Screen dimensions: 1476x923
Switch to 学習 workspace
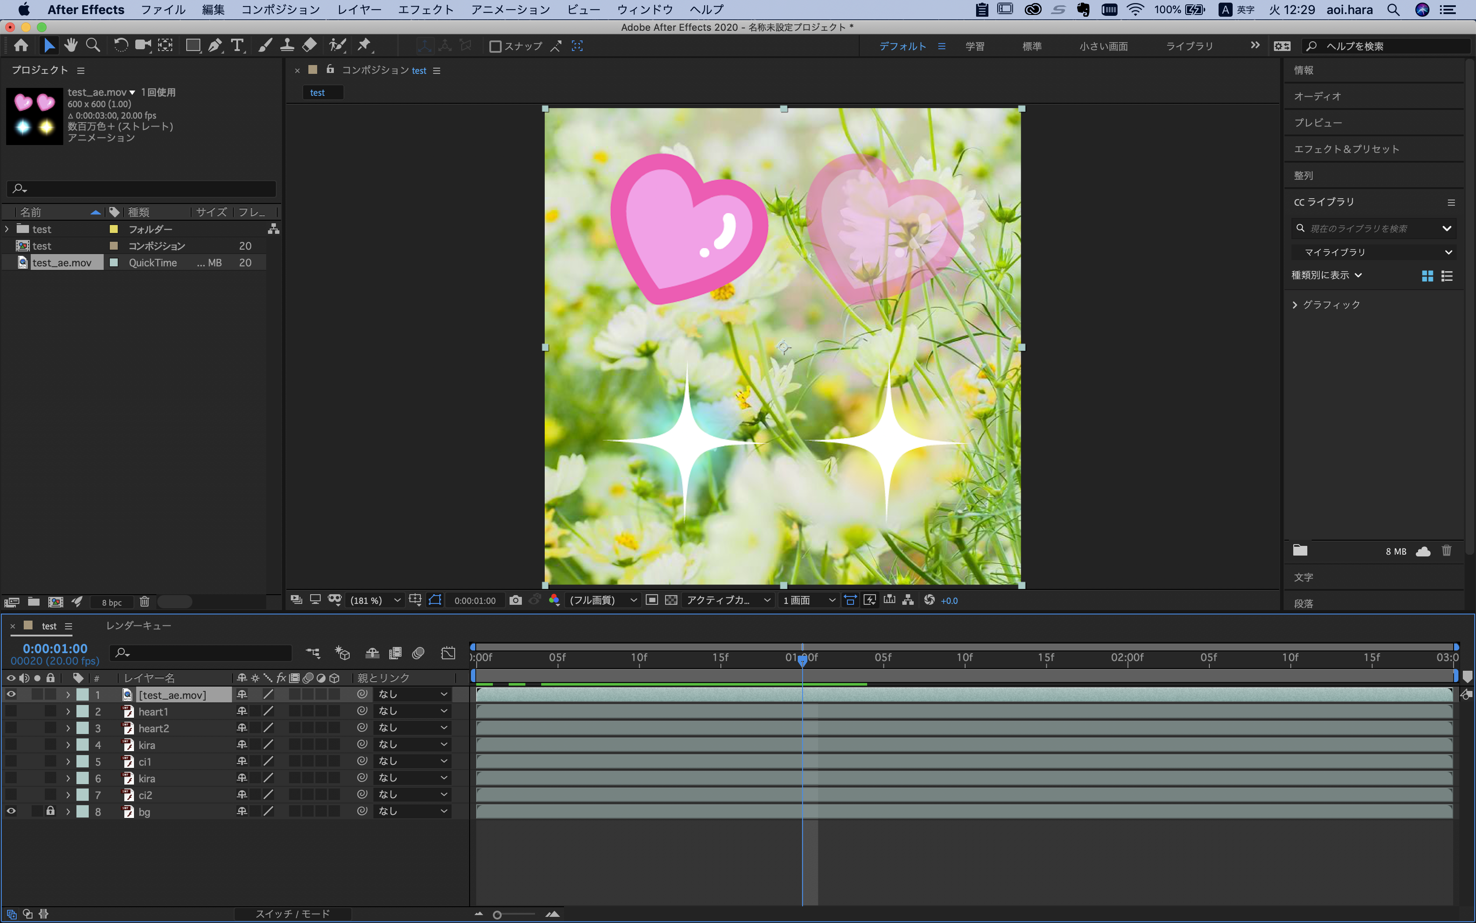[975, 47]
